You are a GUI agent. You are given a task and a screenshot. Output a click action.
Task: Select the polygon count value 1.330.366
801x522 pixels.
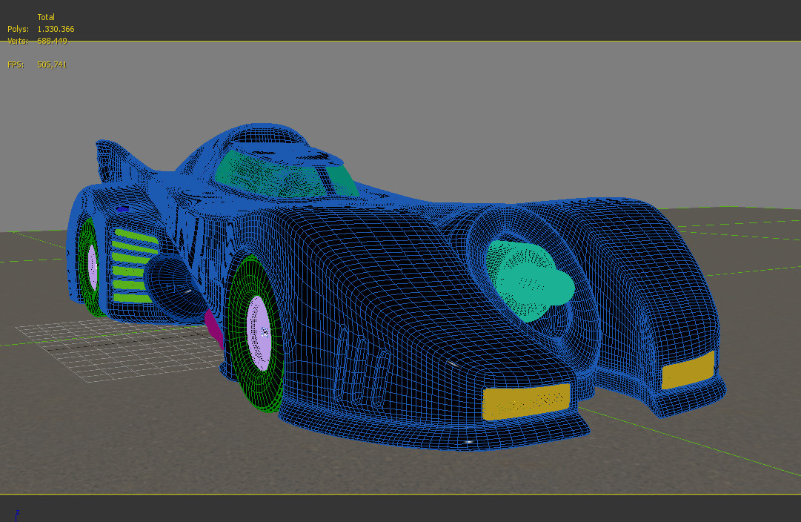56,29
